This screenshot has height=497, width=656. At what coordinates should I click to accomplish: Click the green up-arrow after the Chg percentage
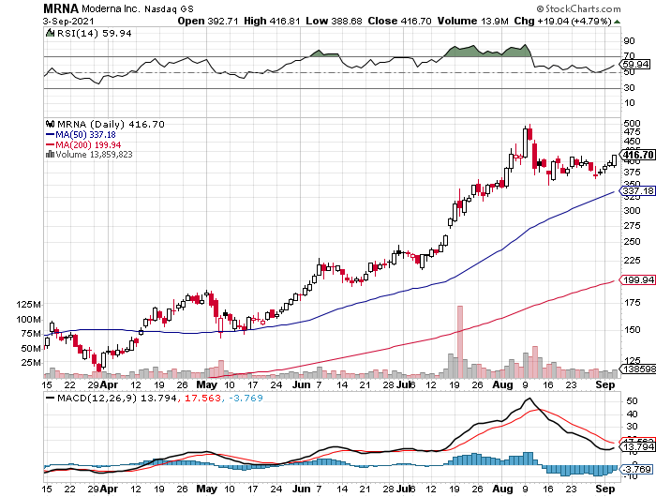coord(617,22)
